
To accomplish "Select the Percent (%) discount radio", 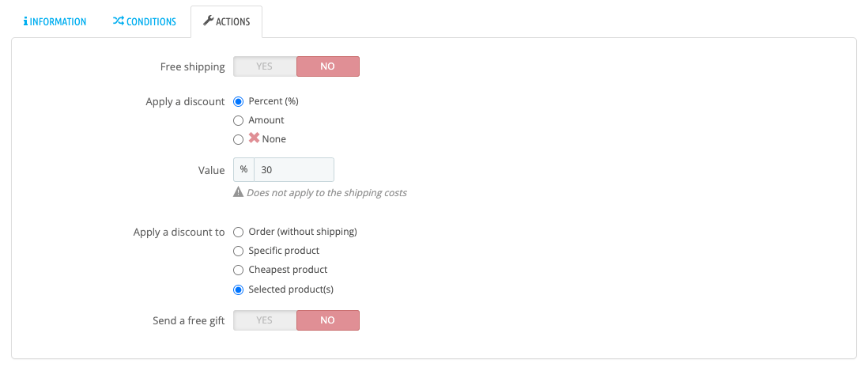I will click(239, 101).
